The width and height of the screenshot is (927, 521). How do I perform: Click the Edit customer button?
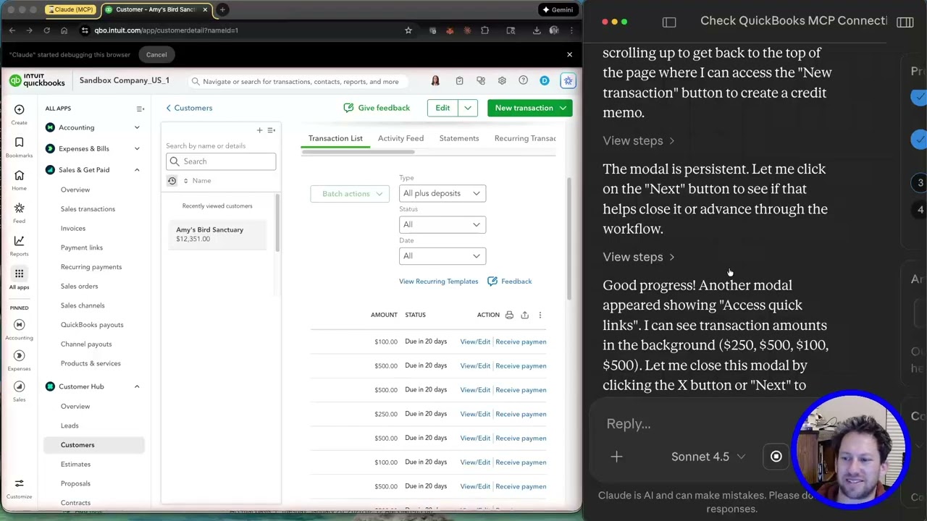442,108
